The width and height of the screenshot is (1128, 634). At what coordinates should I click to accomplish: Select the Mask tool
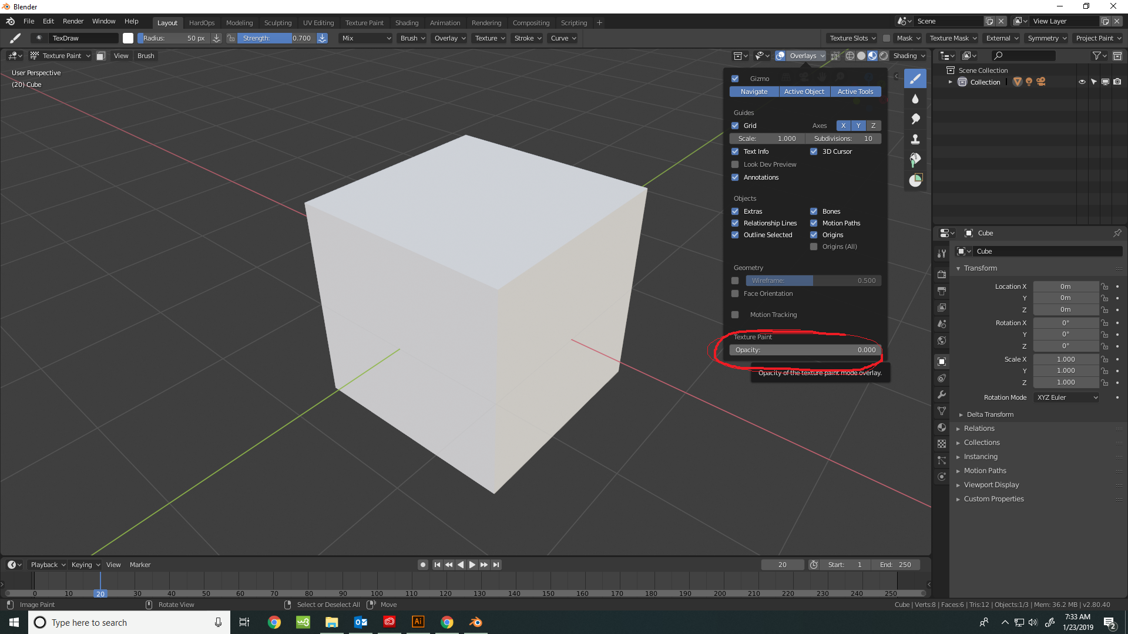tap(915, 180)
